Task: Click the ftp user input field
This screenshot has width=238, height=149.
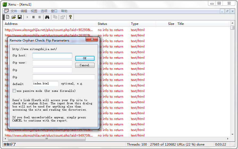Action: coord(52,63)
